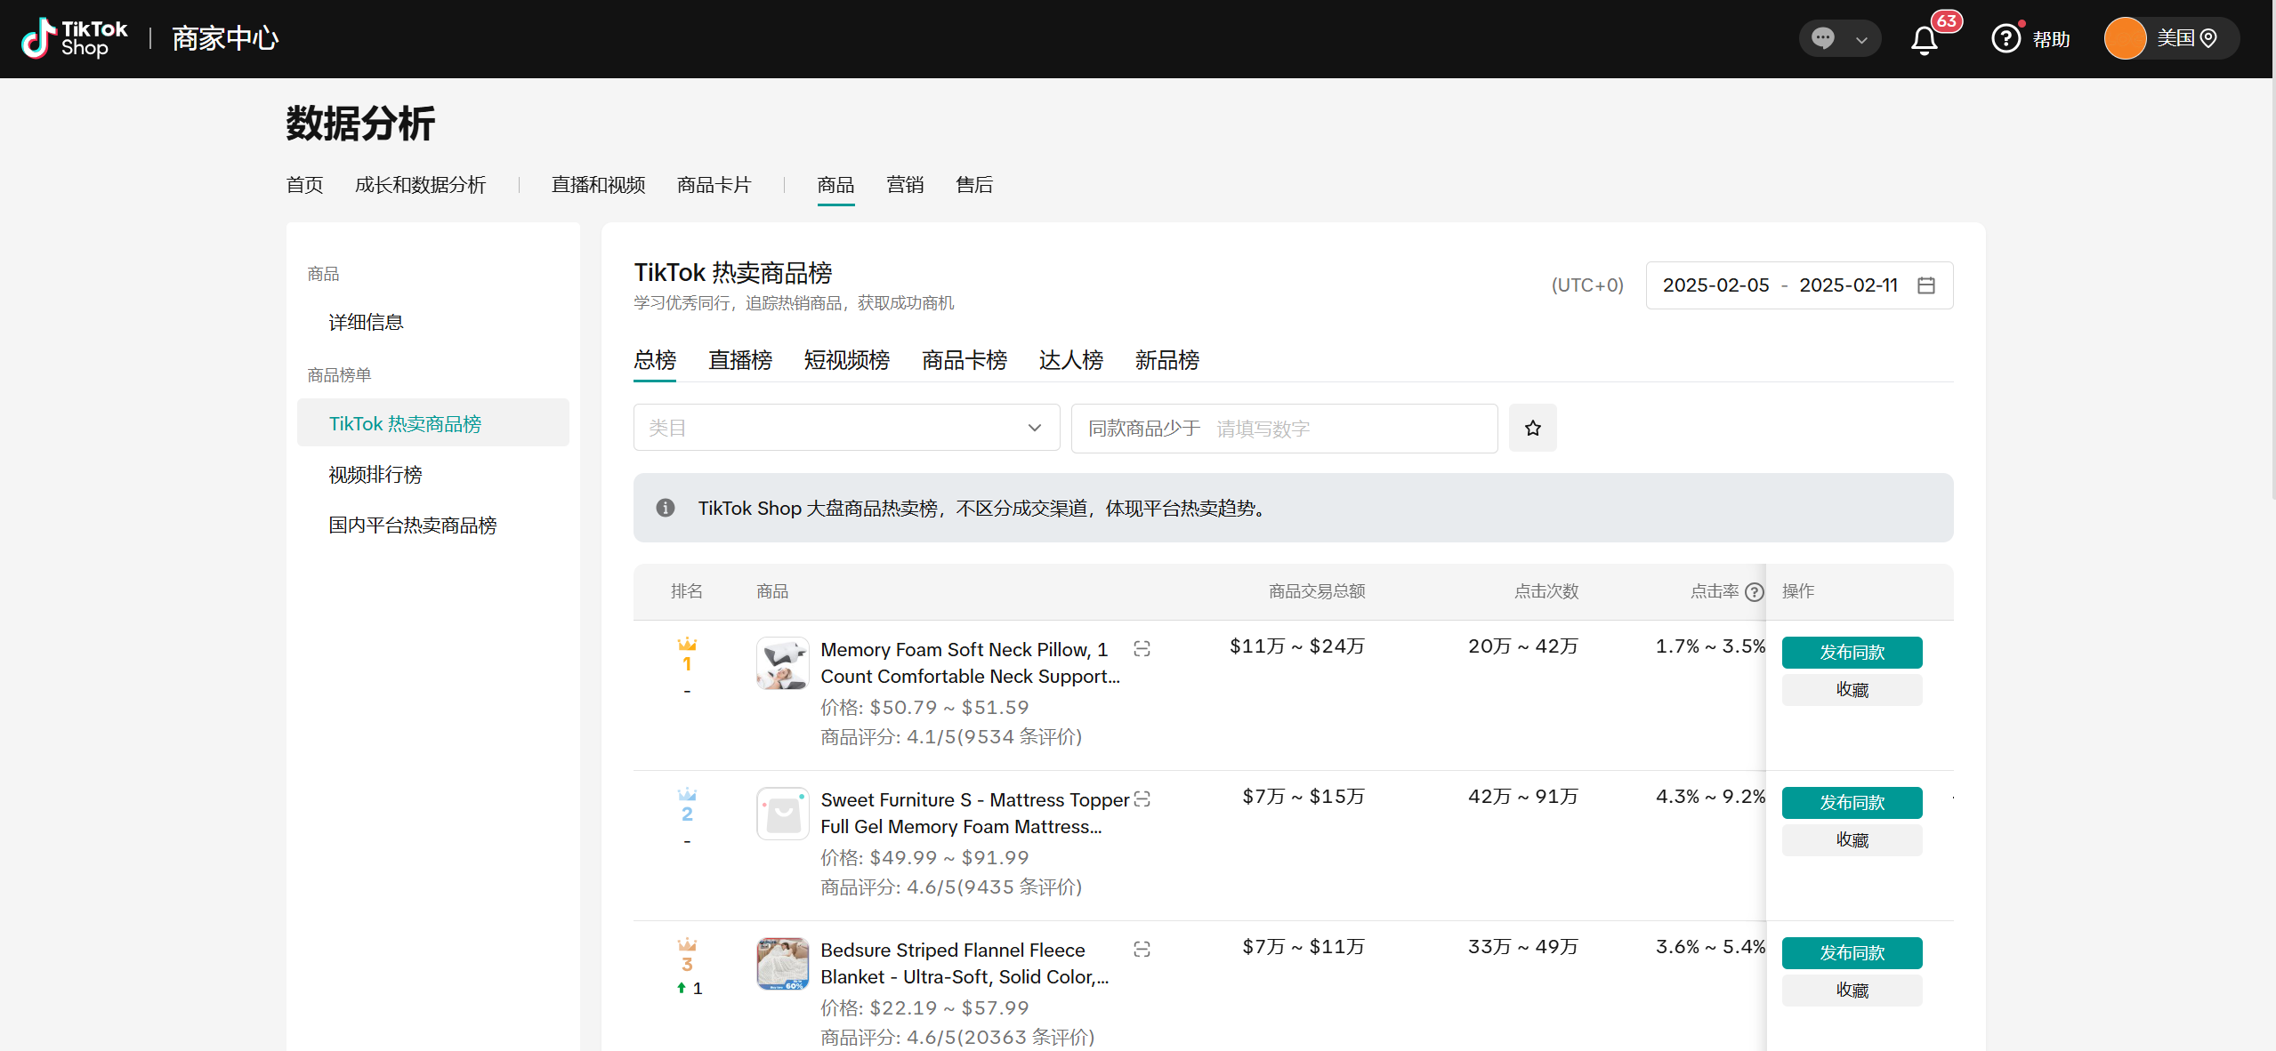Select 视频排行榜 in the left sidebar

(375, 474)
